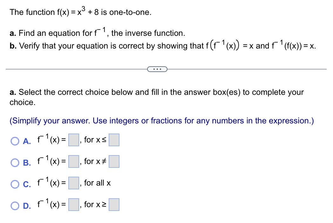Viewport: 333px width, 223px height.
Task: Click the inverse function box in choice A
Action: click(73, 140)
